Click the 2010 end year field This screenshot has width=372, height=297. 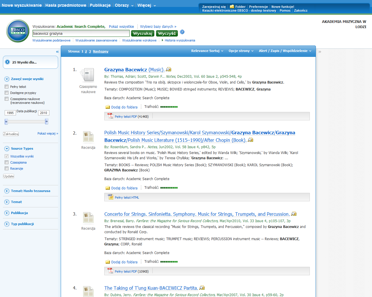[x=44, y=113]
